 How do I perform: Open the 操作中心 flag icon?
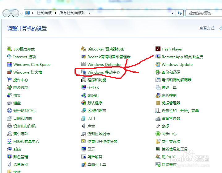coord(10,80)
